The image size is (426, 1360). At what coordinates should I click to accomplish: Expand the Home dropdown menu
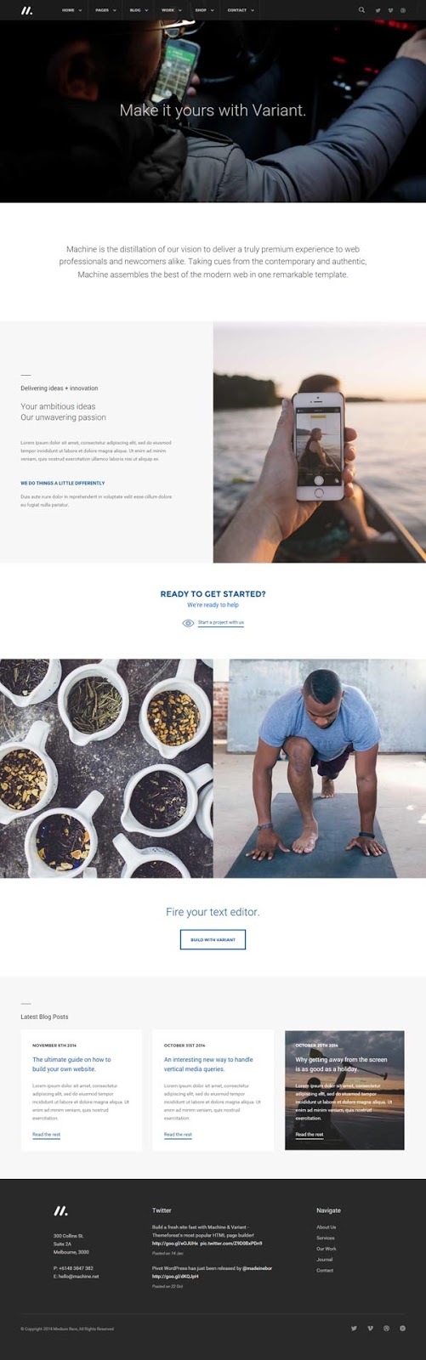point(71,10)
